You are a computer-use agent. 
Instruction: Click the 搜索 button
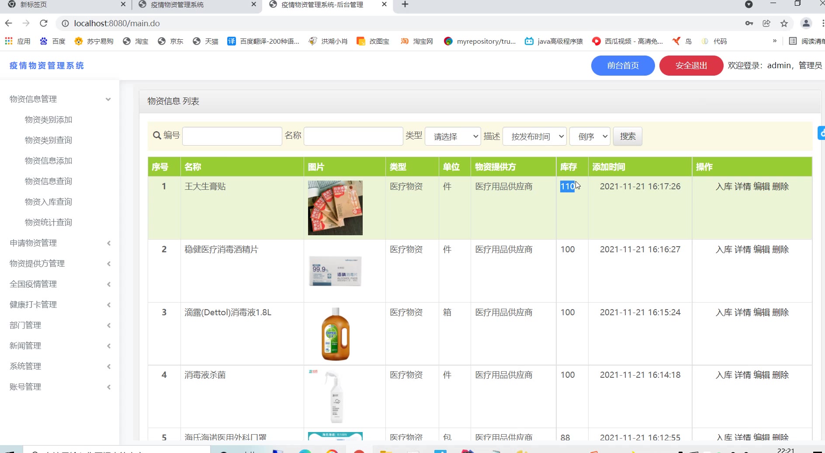[627, 136]
